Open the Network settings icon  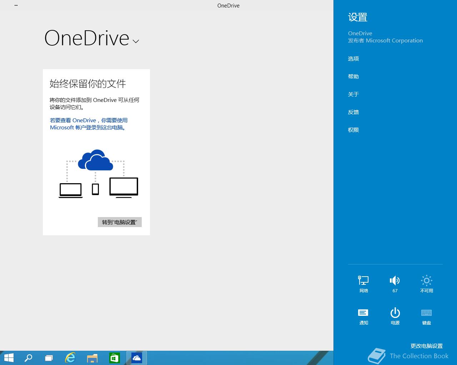tap(363, 284)
